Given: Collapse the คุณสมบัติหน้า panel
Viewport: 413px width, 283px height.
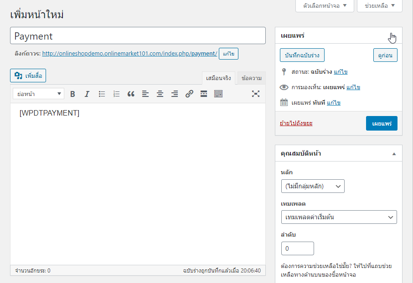Looking at the screenshot, I should pyautogui.click(x=394, y=154).
